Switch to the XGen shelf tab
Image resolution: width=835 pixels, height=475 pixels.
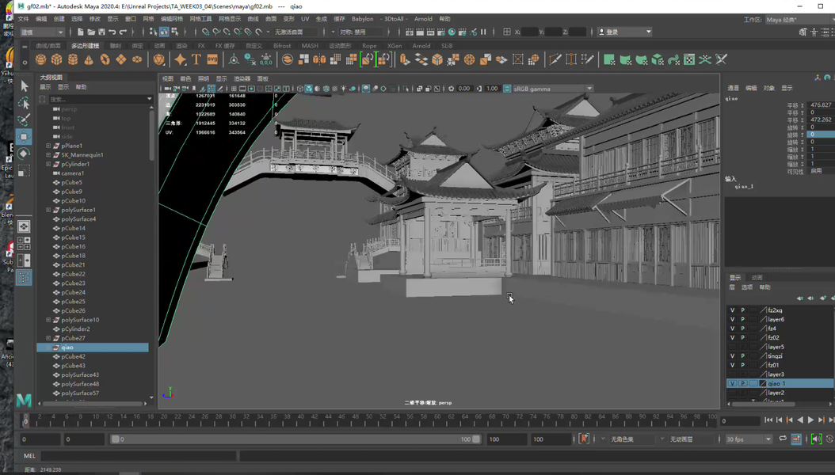[x=395, y=46]
